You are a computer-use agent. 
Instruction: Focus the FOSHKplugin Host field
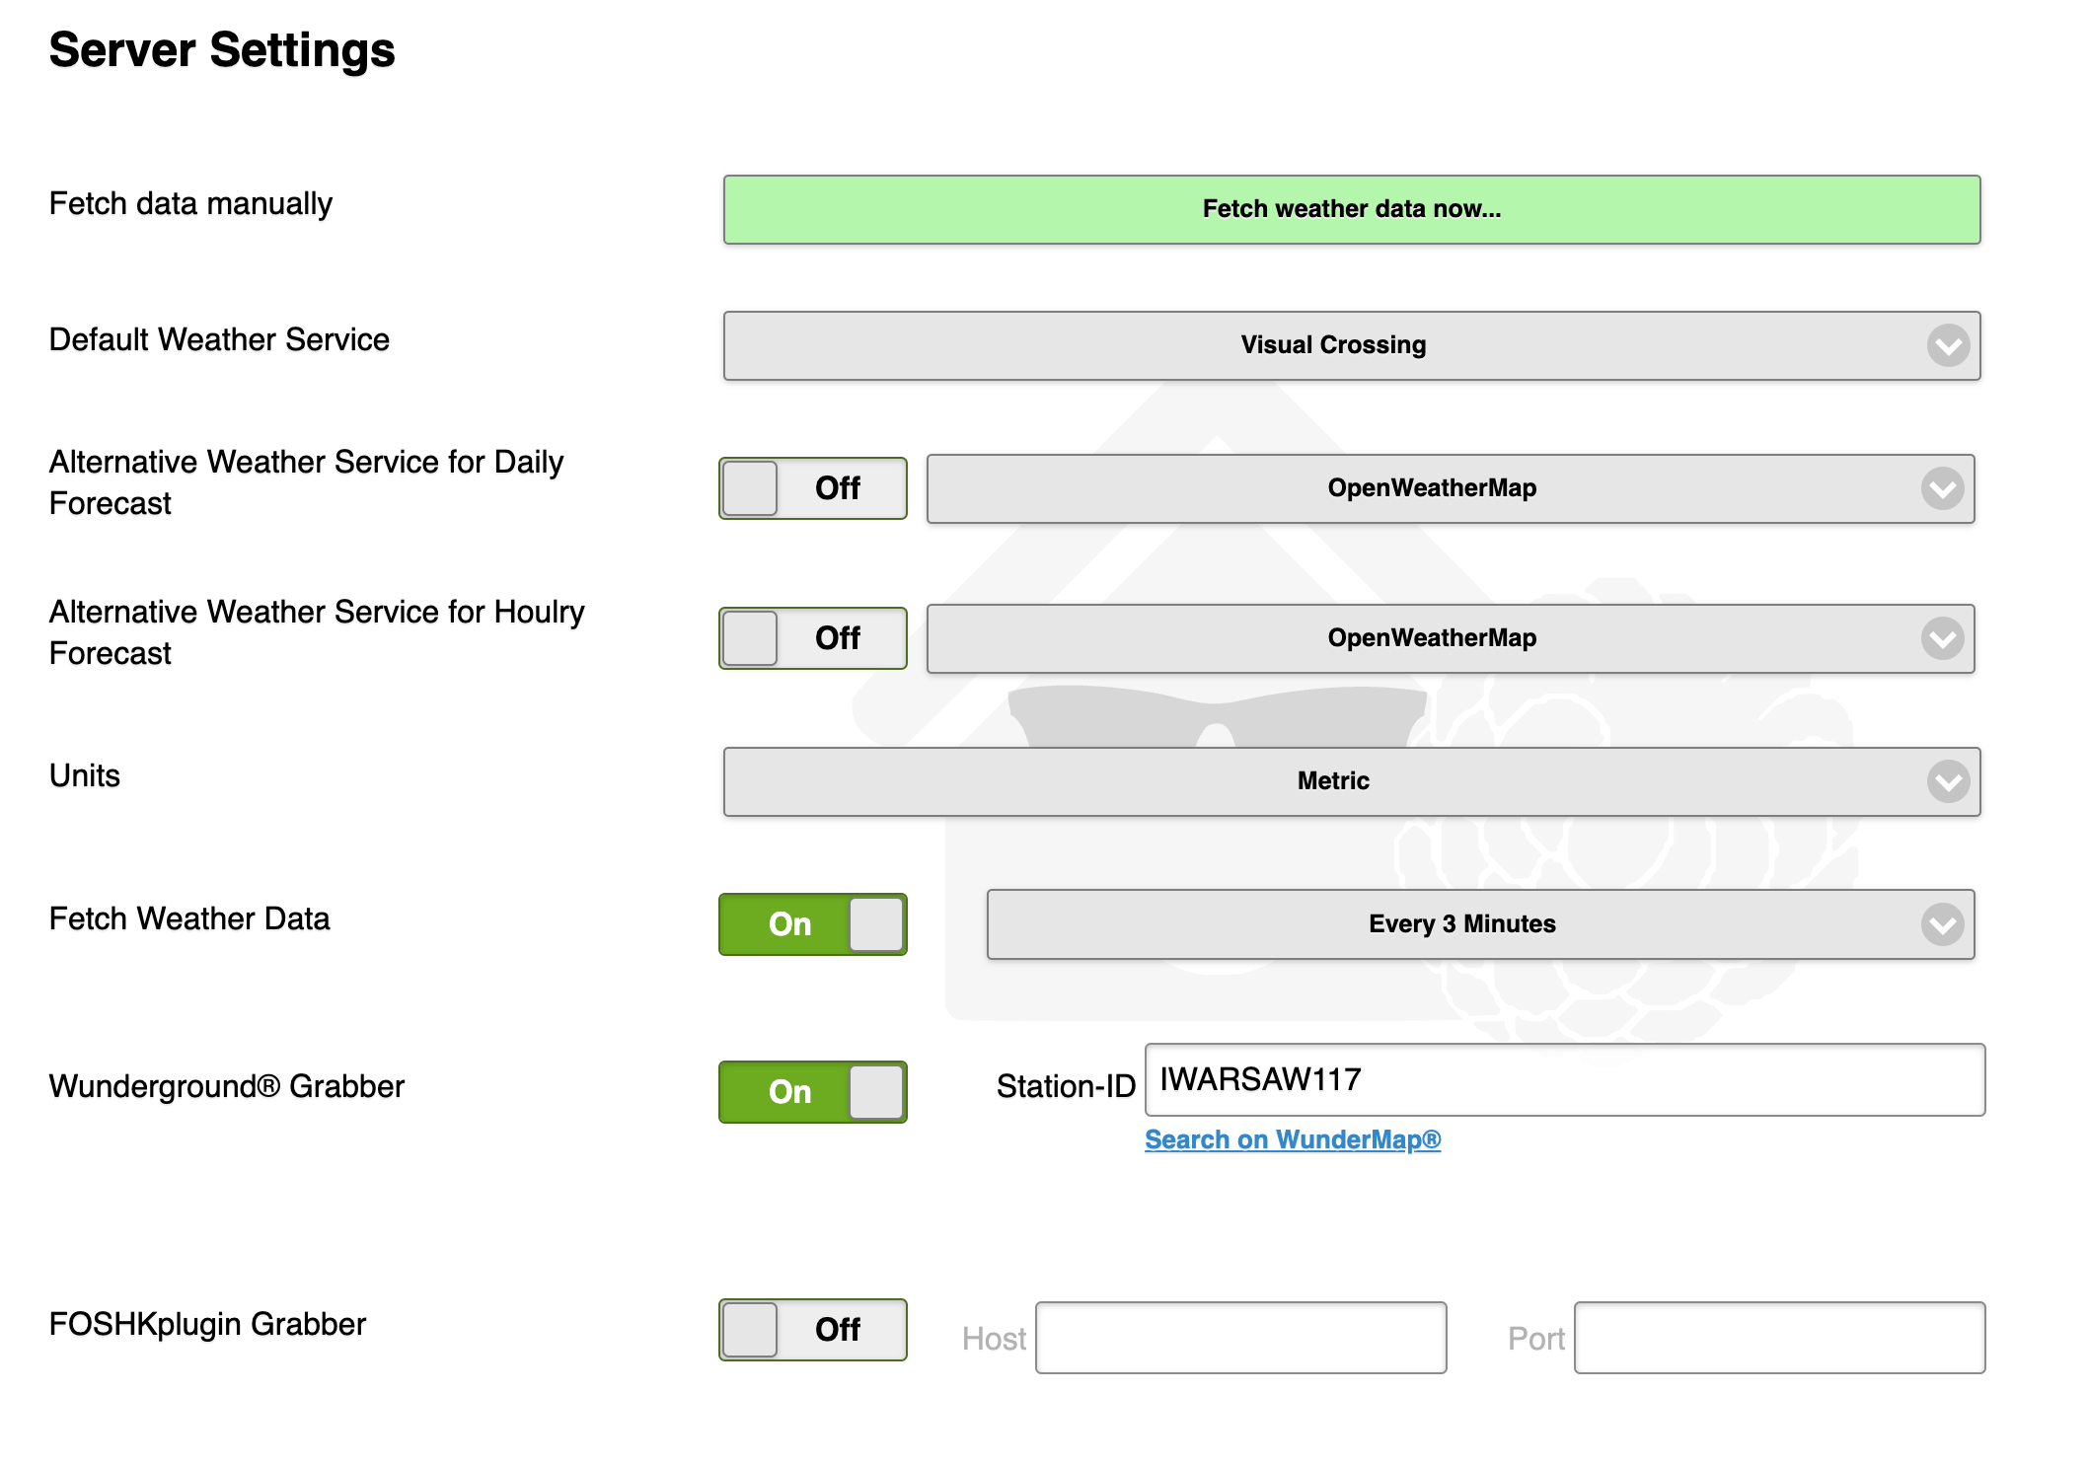(1240, 1338)
